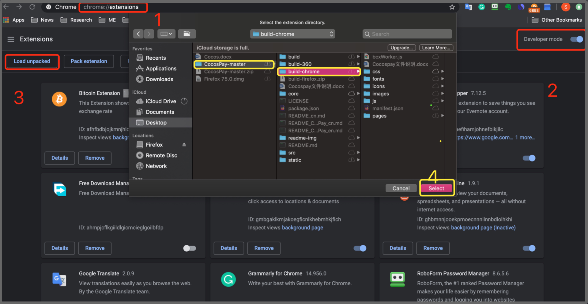Click the green Chrome update icon
This screenshot has height=304, width=588.
click(x=579, y=7)
